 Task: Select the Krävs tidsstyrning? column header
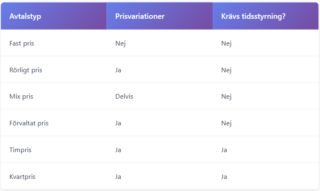coord(253,16)
